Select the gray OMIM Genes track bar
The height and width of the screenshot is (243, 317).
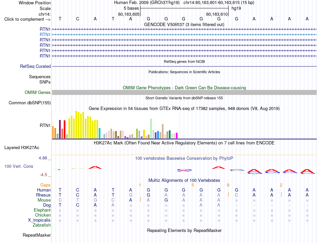pyautogui.click(x=184, y=92)
